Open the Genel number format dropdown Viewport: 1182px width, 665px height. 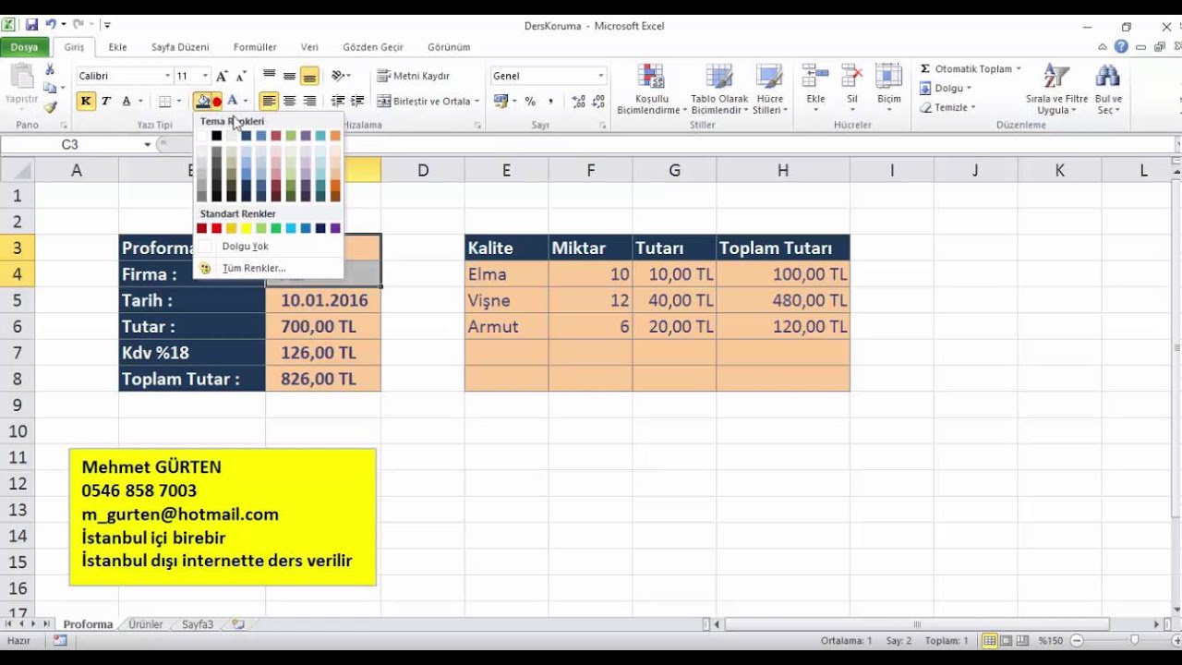coord(601,76)
